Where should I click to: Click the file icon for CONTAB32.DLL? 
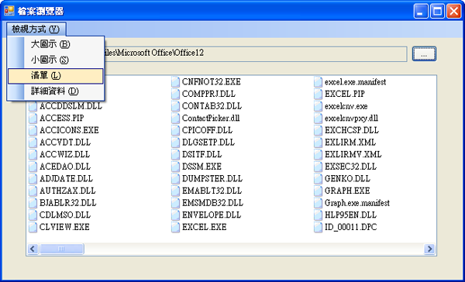point(176,106)
